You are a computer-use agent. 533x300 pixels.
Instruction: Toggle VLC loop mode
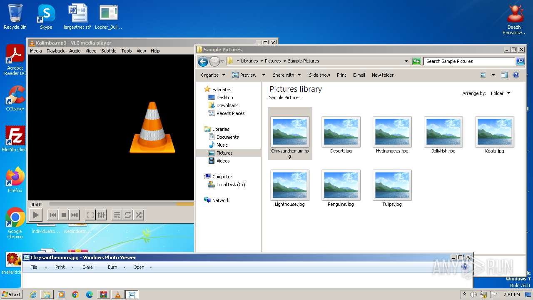click(x=128, y=215)
